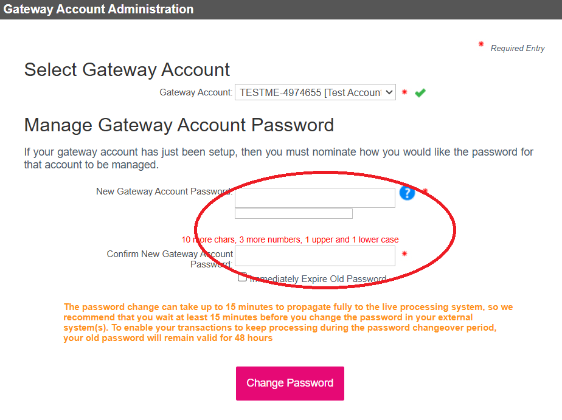Click the Manage Gateway Account Password heading

(x=179, y=125)
